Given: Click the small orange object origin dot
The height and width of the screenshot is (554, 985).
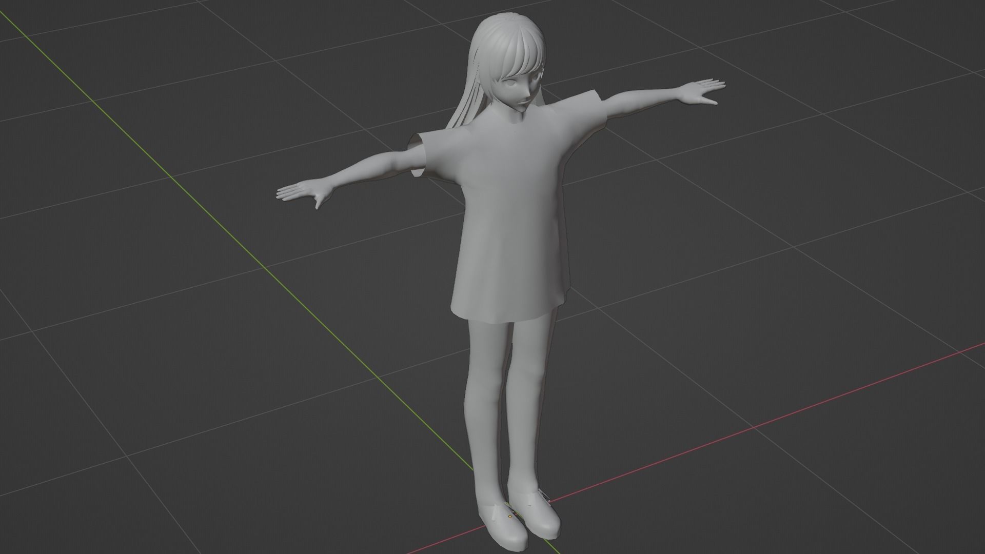Looking at the screenshot, I should tap(509, 517).
